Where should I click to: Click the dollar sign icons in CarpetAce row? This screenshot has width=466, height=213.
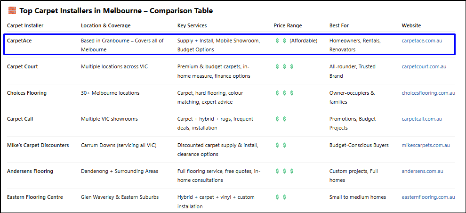click(x=281, y=41)
